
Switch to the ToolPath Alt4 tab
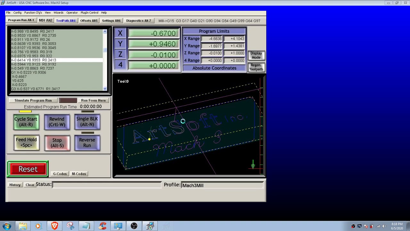[x=66, y=21]
